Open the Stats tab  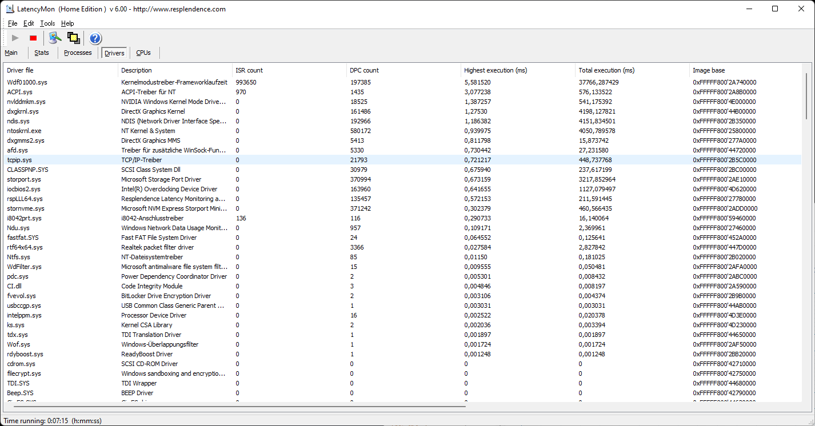(42, 53)
